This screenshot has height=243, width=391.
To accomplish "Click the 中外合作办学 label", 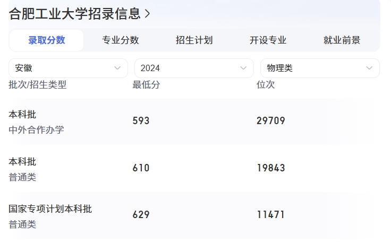I will click(36, 129).
